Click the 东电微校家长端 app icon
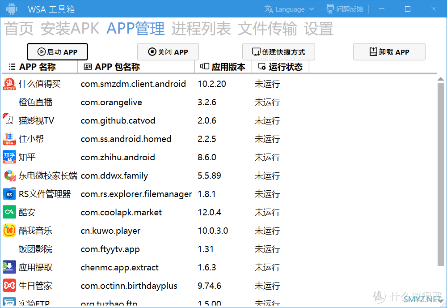The width and height of the screenshot is (447, 308). (9, 175)
